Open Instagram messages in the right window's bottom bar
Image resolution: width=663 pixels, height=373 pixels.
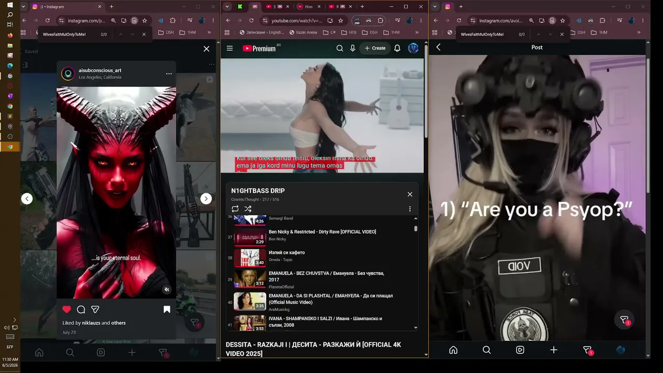click(587, 350)
